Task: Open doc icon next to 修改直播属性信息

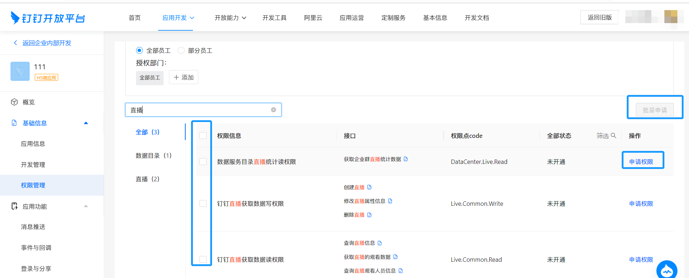Action: click(x=390, y=201)
